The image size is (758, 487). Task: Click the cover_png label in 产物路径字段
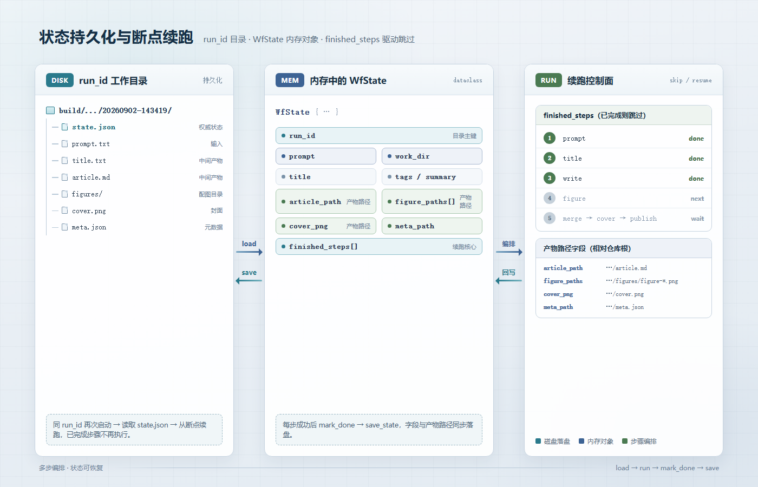click(558, 294)
